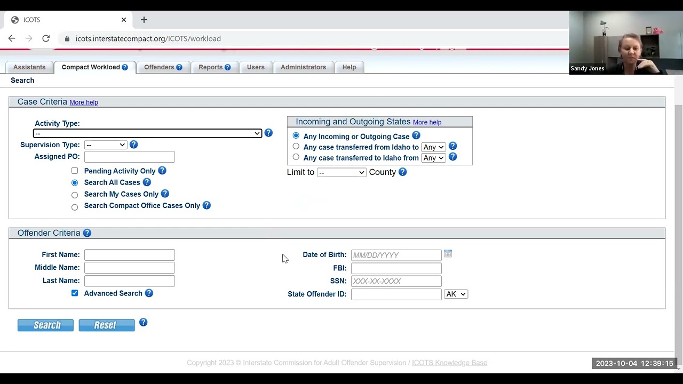Click the Reset button
This screenshot has height=384, width=683.
point(107,325)
